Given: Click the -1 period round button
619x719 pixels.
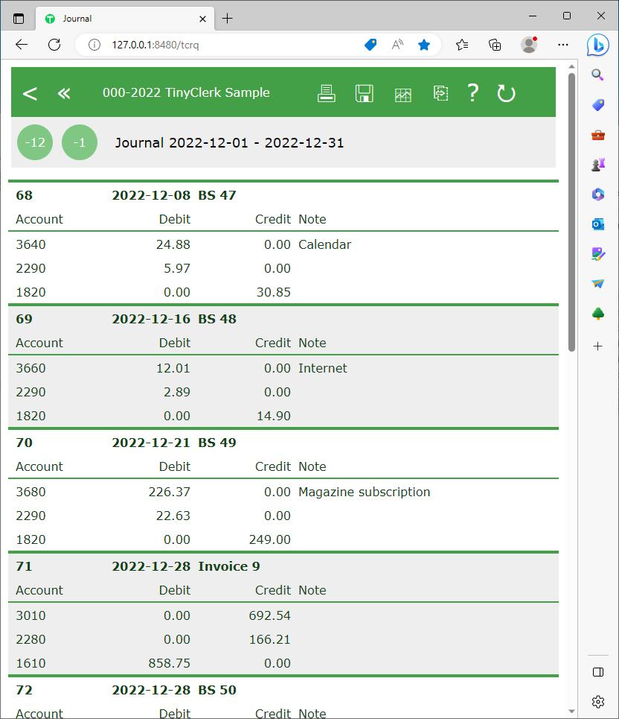Looking at the screenshot, I should click(80, 142).
